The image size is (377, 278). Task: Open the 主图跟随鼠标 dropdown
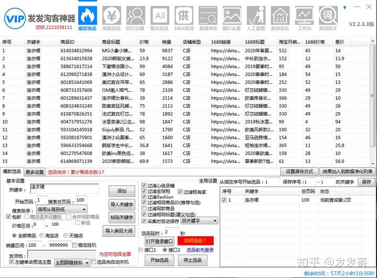(x=72, y=262)
